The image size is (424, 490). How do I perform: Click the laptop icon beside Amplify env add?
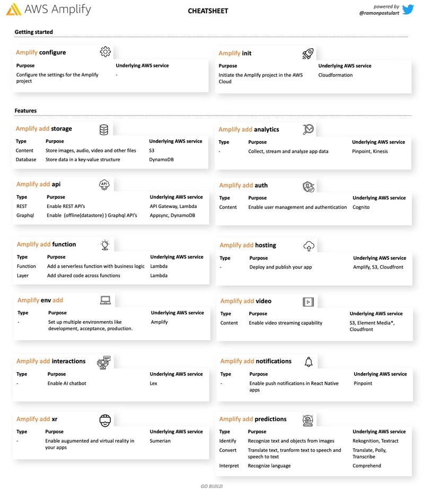105,300
